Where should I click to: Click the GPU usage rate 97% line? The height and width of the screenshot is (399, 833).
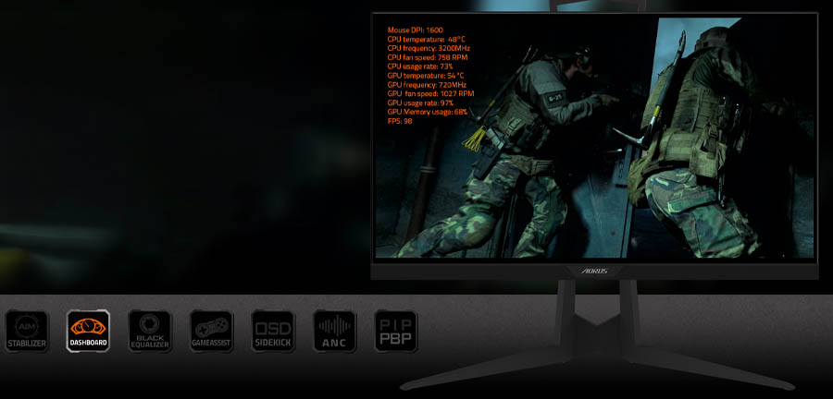point(420,103)
